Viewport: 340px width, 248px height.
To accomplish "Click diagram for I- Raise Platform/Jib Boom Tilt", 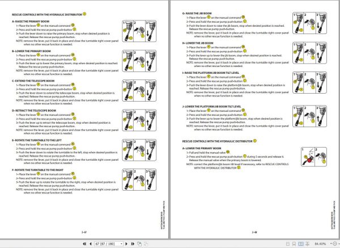I will 309,82.
